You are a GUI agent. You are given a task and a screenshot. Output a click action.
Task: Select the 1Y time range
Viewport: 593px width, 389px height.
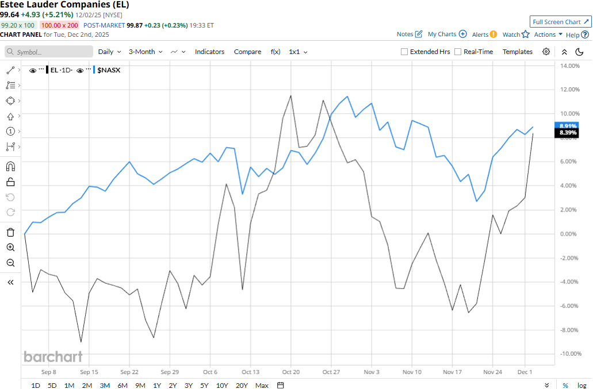click(x=157, y=385)
